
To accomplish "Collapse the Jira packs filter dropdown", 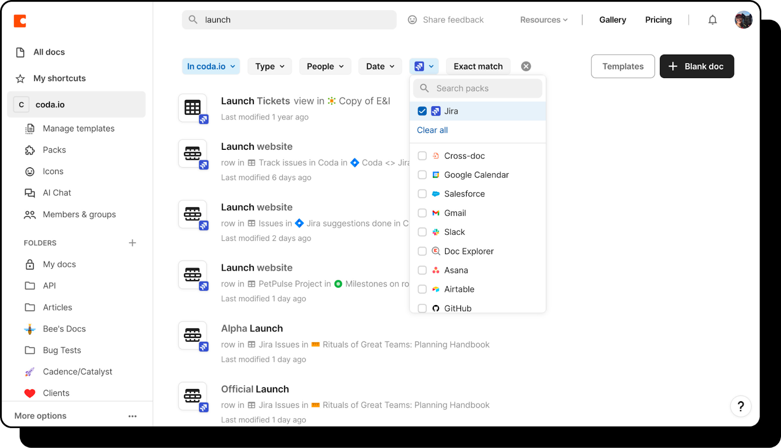I will click(424, 66).
